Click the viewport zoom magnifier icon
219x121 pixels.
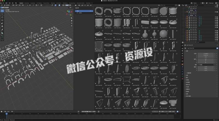(71, 18)
